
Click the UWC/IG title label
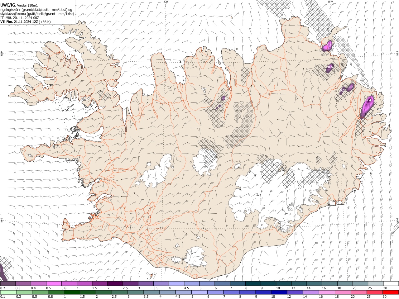point(7,5)
